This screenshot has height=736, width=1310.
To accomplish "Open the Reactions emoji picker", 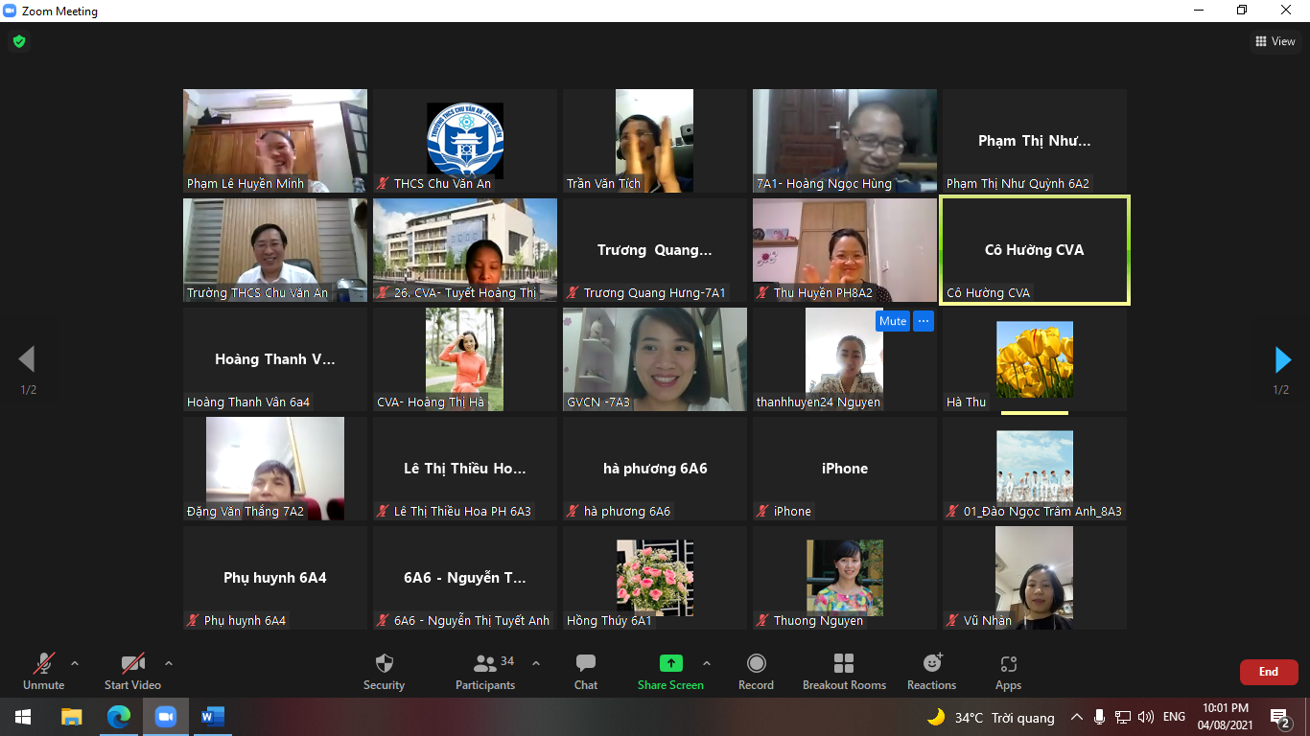I will click(931, 671).
